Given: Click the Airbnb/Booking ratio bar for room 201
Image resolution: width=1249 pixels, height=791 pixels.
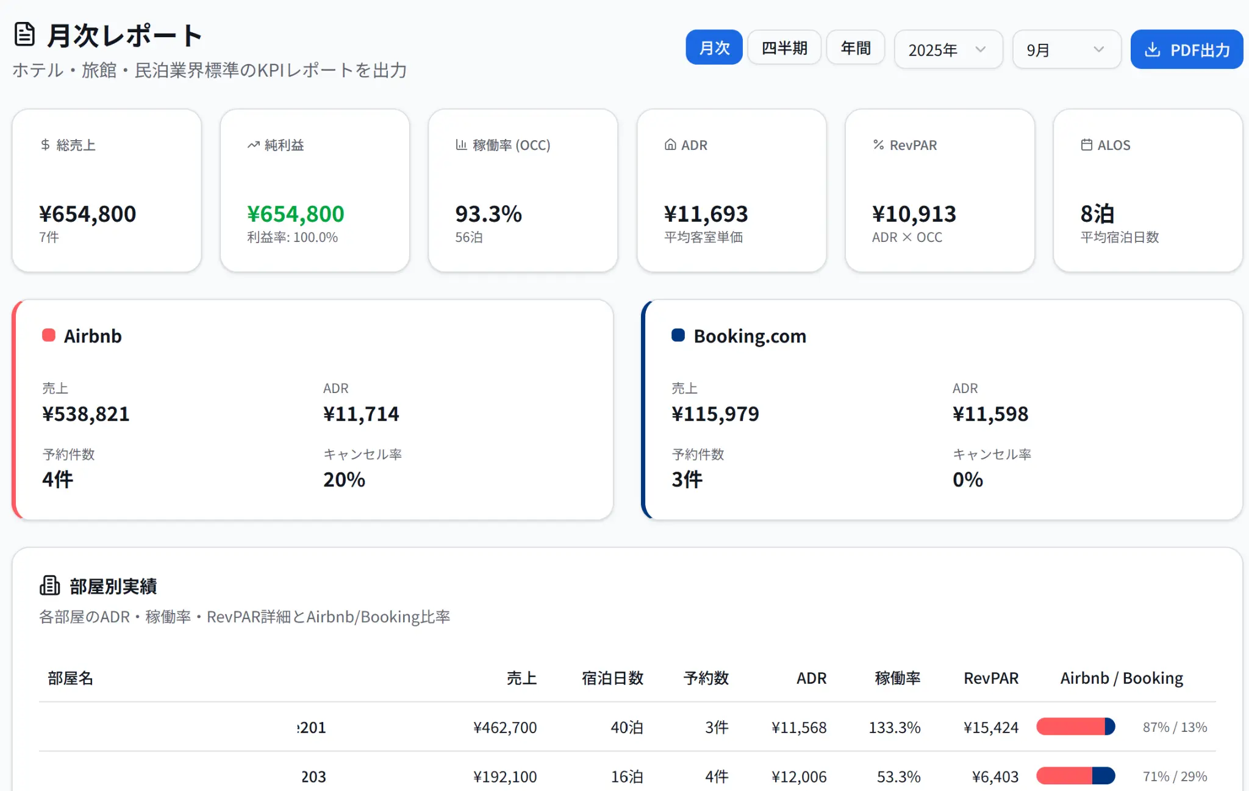Looking at the screenshot, I should click(x=1075, y=726).
